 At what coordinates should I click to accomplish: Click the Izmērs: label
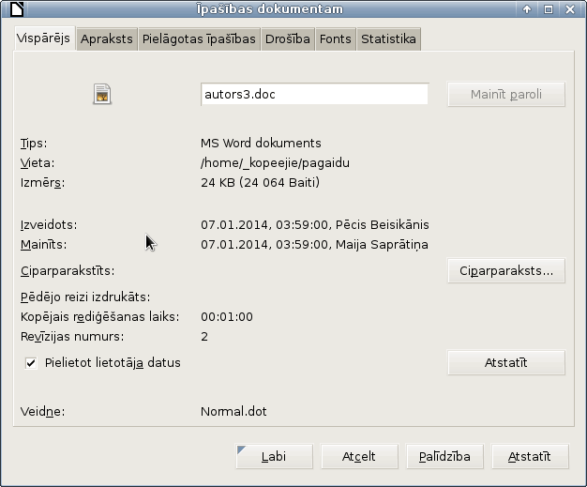point(43,183)
